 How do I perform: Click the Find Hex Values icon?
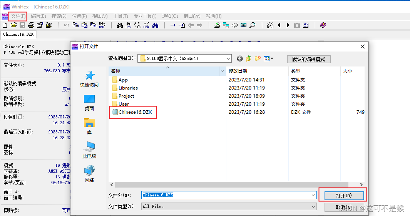[129, 25]
